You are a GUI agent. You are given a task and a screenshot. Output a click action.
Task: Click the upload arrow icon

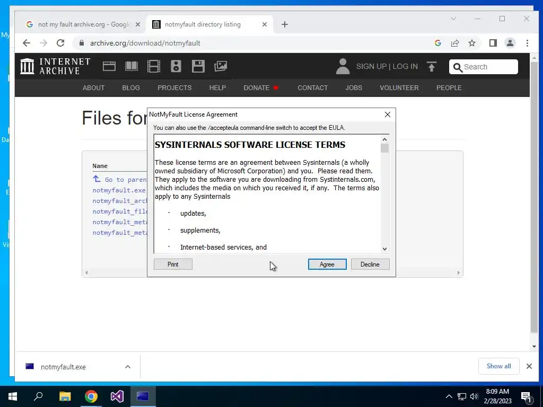pyautogui.click(x=432, y=66)
